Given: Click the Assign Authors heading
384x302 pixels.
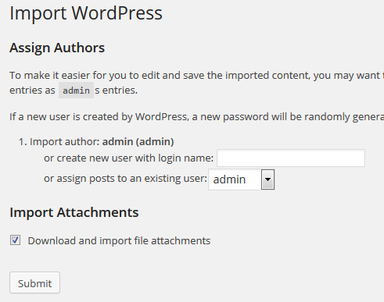Looking at the screenshot, I should [57, 48].
